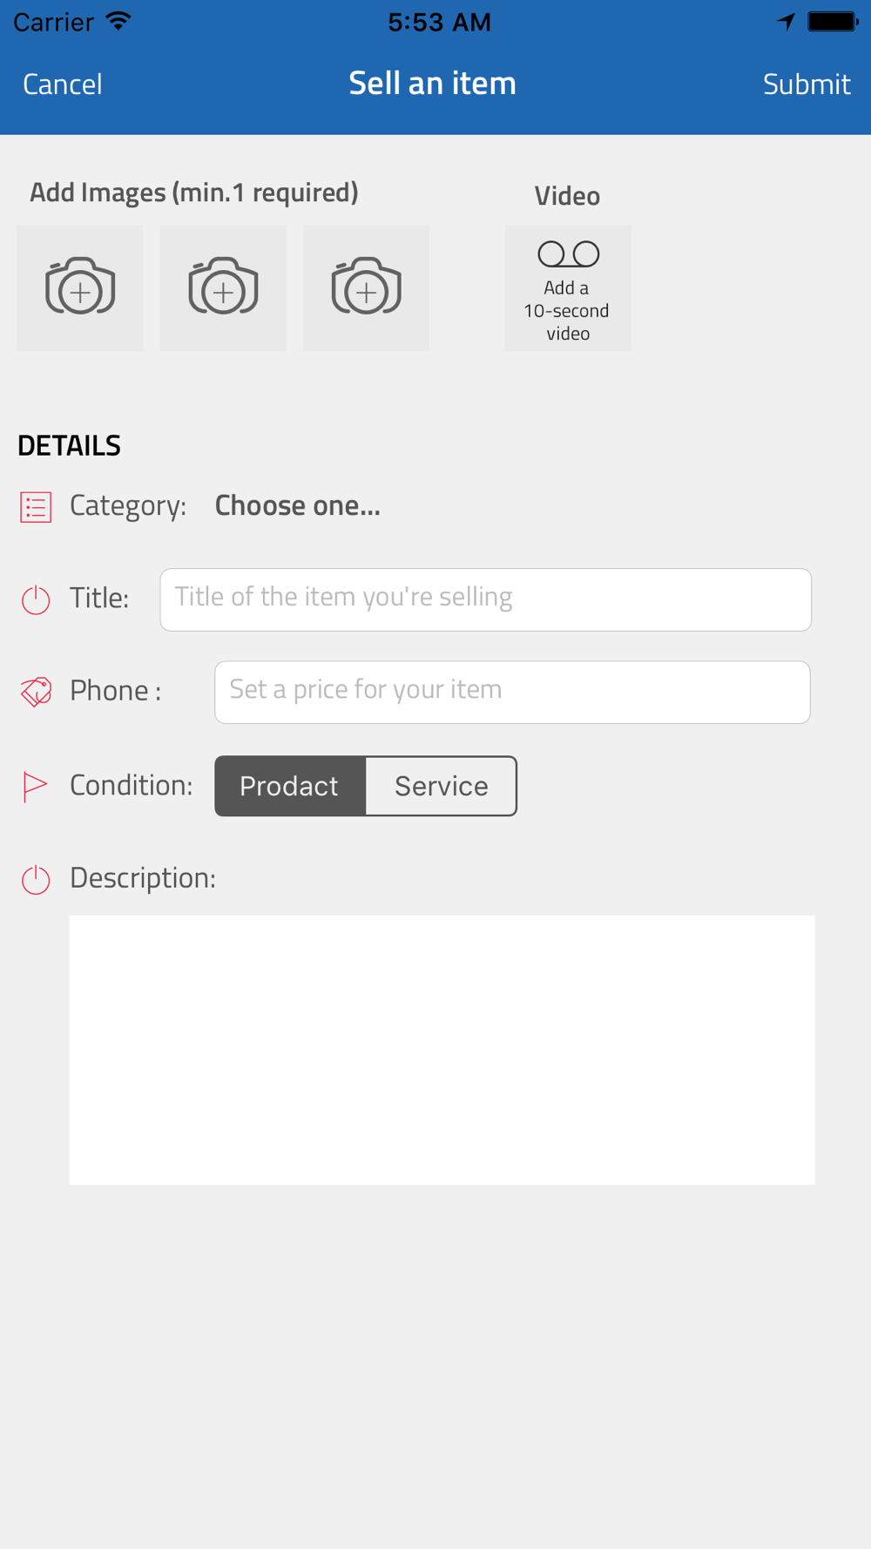The width and height of the screenshot is (871, 1549).
Task: Click the price tag icon beside Phone
Action: [36, 692]
